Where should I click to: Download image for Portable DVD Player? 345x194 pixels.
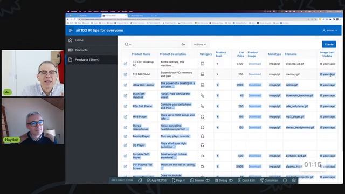pos(254,156)
